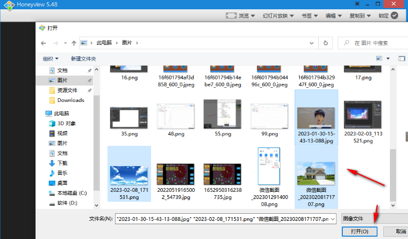Click the 在 图片 中搜索 search box
The image size is (408, 239).
tap(375, 42)
